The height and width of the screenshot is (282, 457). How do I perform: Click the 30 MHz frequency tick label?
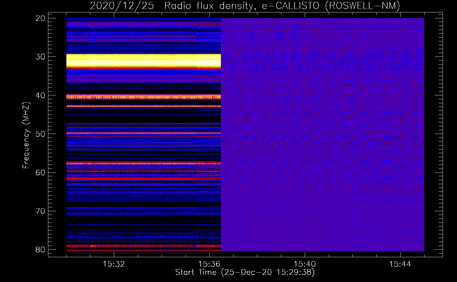[40, 57]
